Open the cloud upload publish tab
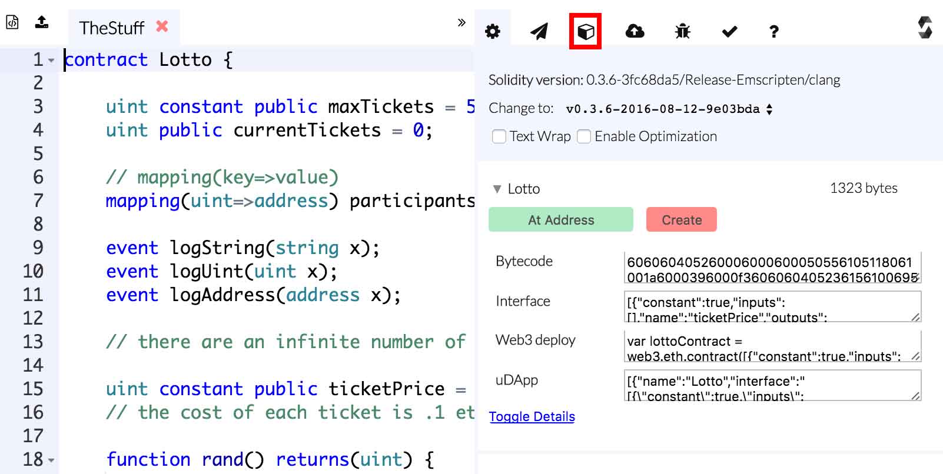 pyautogui.click(x=635, y=31)
